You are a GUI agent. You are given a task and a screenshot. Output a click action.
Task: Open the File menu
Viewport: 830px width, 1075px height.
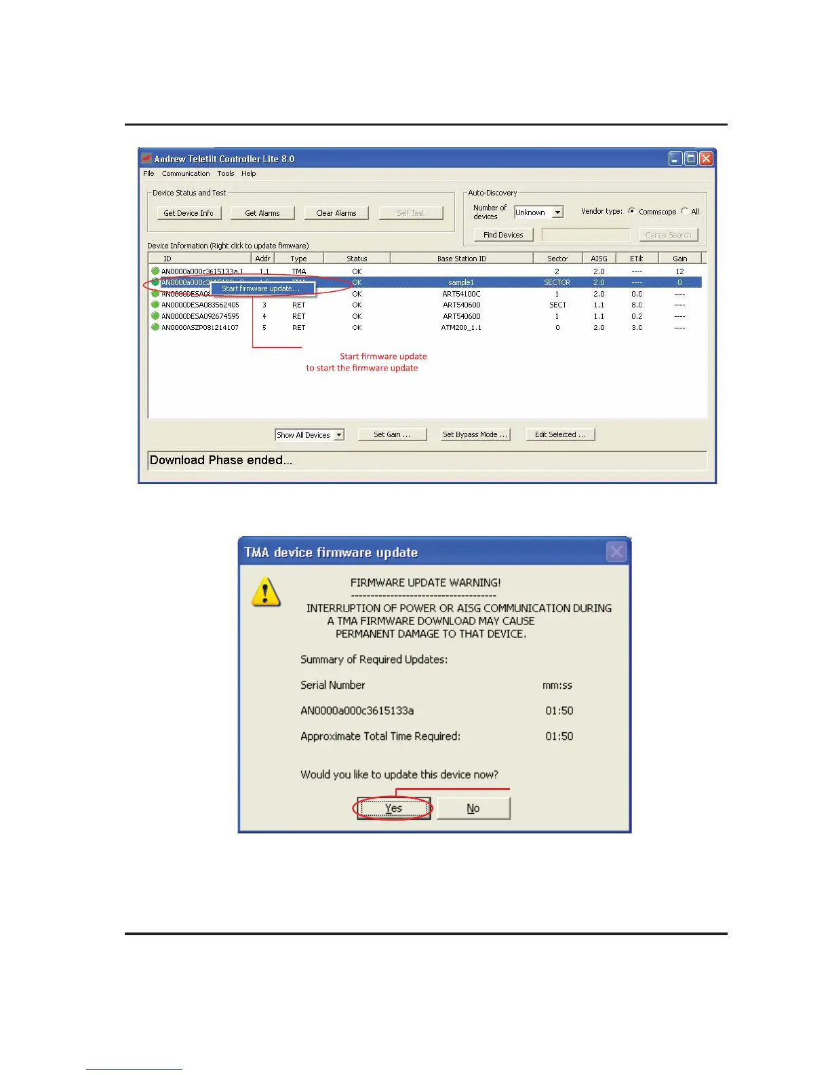click(149, 174)
